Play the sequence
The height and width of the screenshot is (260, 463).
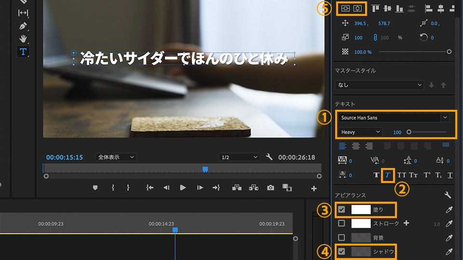183,187
